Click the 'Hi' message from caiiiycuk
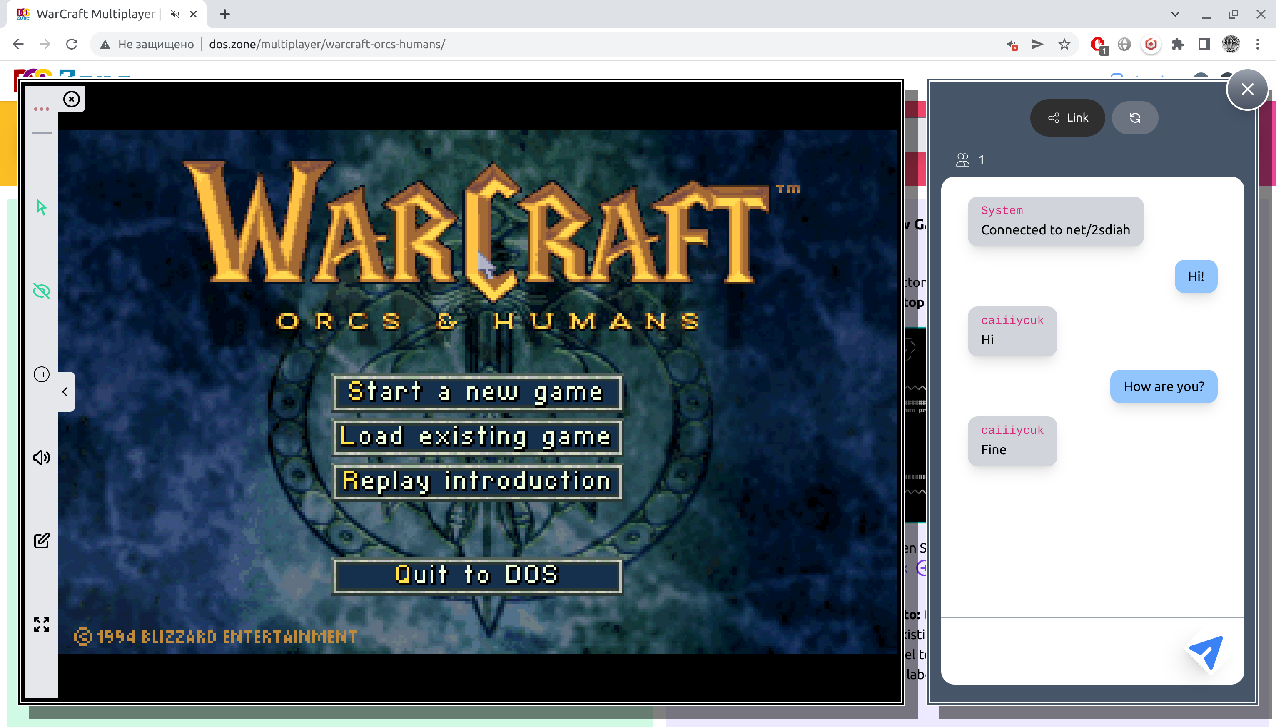The height and width of the screenshot is (727, 1276). tap(1012, 331)
